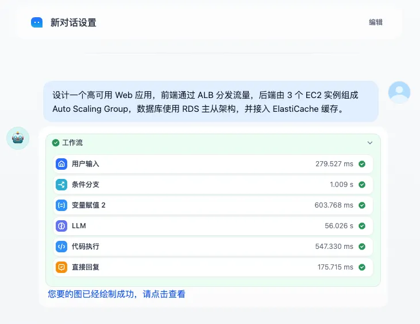Image resolution: width=420 pixels, height=324 pixels.
Task: Click the user avatar icon
Action: coord(399,92)
